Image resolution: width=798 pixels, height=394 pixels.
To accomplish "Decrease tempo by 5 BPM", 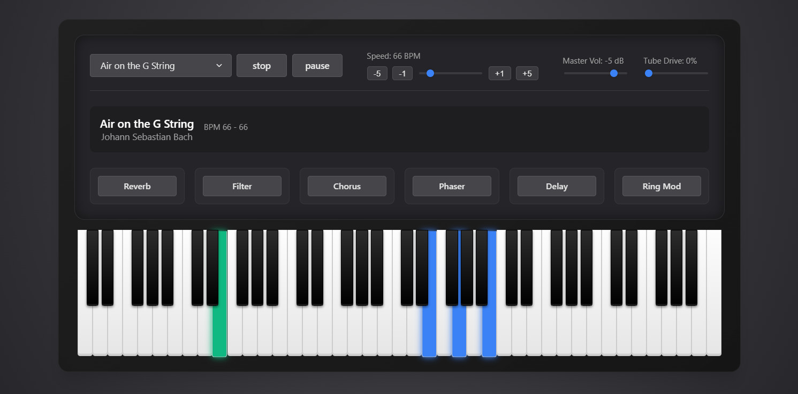I will [x=377, y=73].
